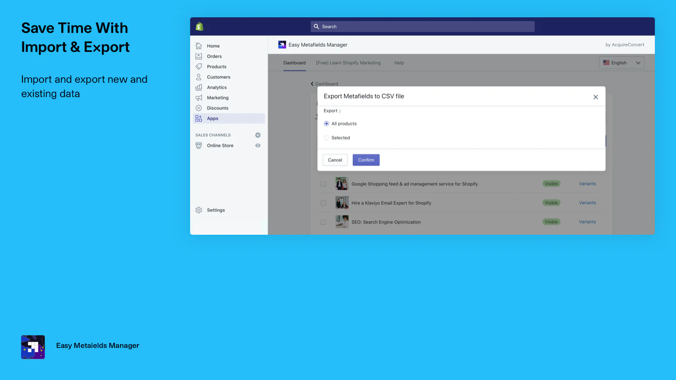Click the Discounts percent icon
The image size is (676, 380).
click(x=199, y=108)
